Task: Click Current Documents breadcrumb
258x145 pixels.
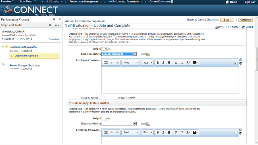Action: 160,2
